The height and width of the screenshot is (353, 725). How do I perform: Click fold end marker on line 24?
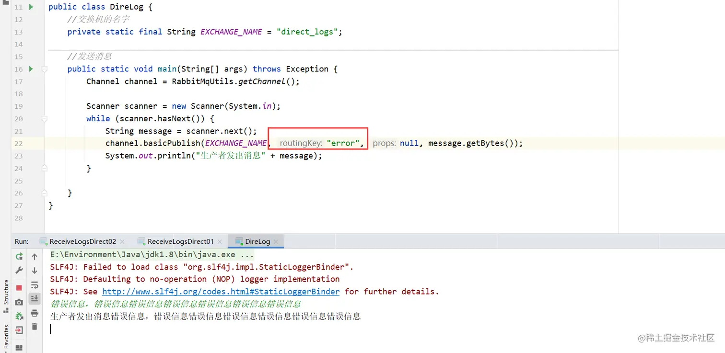[44, 168]
